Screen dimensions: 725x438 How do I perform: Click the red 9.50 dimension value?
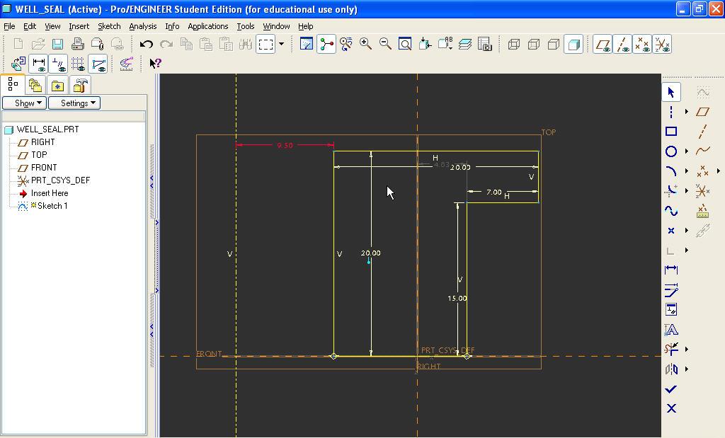285,145
